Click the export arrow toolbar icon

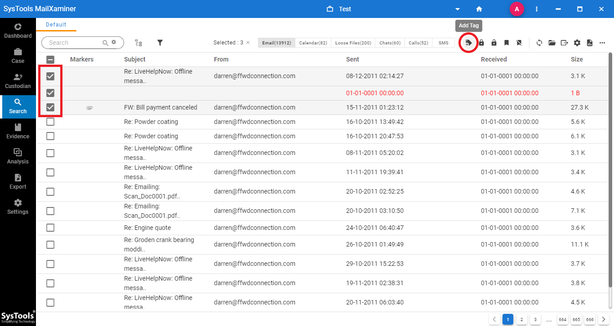(x=565, y=43)
